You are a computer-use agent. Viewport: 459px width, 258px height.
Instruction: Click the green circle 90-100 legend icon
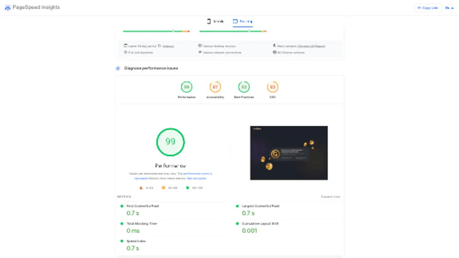point(188,188)
